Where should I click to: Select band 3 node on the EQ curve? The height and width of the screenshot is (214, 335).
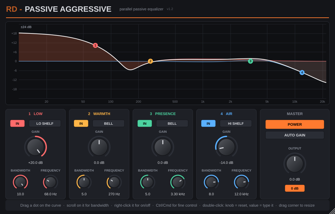point(250,61)
